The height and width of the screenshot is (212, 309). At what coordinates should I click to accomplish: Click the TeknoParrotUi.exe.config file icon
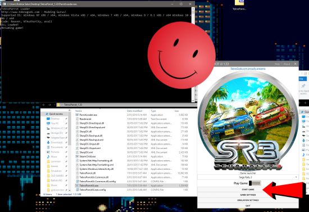click(78, 190)
